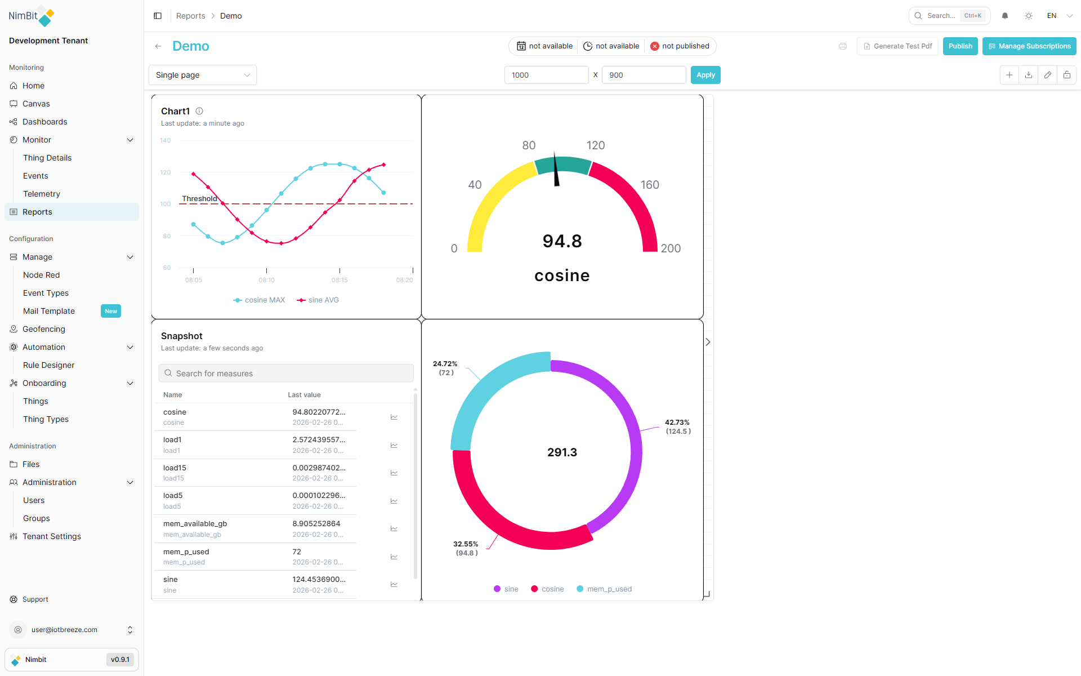The image size is (1081, 676).
Task: Open the Single page dropdown
Action: pos(203,75)
